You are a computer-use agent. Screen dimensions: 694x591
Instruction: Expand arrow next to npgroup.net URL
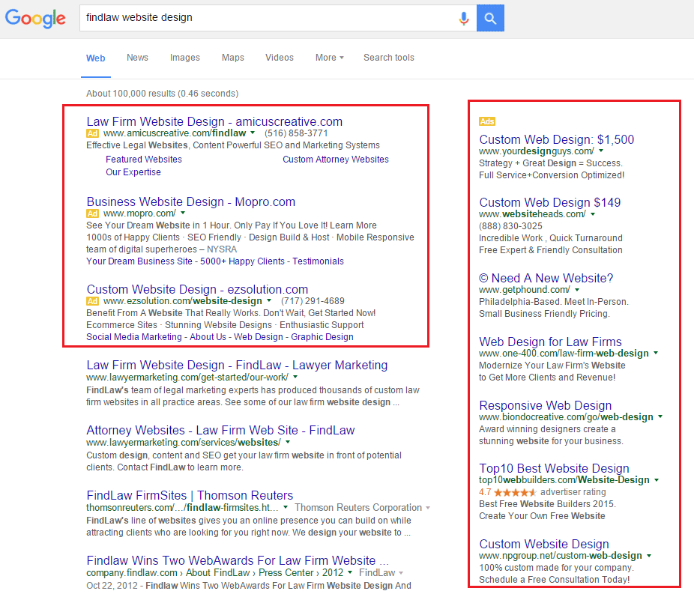pyautogui.click(x=649, y=555)
